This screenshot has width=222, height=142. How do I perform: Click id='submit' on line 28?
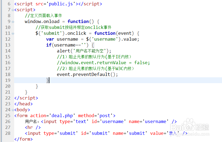(x=96, y=133)
